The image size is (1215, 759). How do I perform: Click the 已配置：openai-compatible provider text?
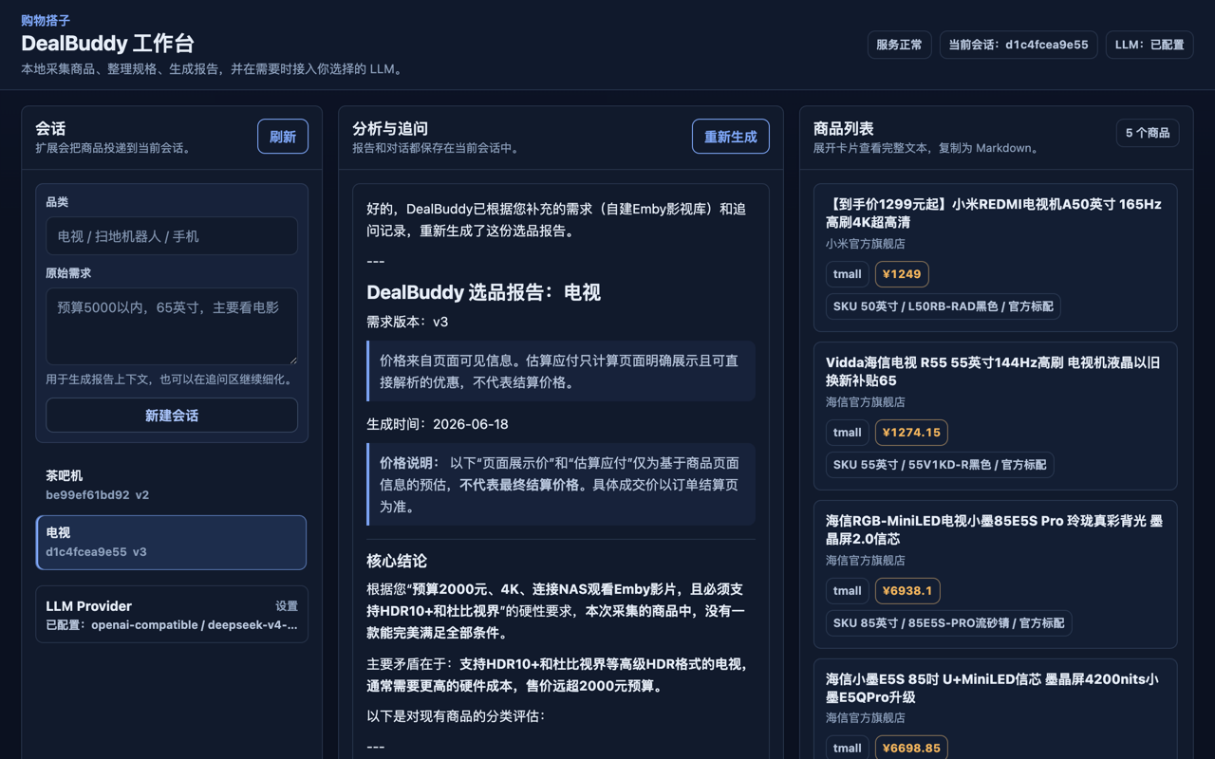(172, 625)
